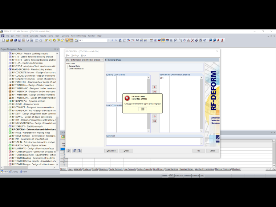Screen dimensions: 276x207
Task: Toggle DXF in the status bar
Action: pos(202,175)
